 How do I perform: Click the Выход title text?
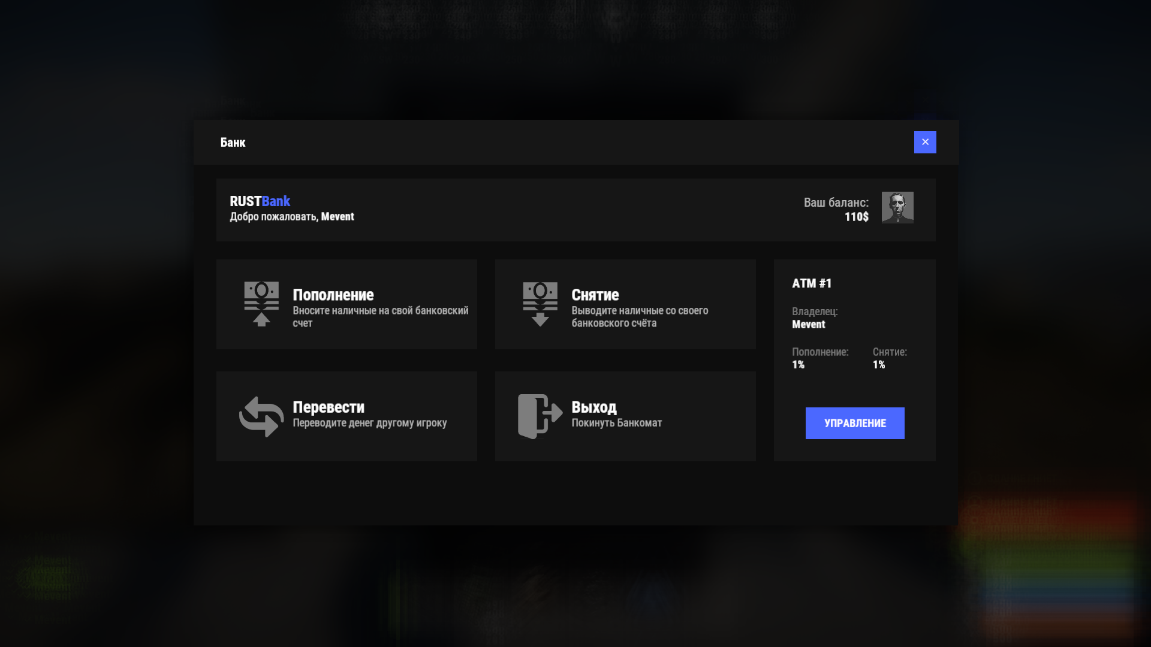pyautogui.click(x=593, y=407)
